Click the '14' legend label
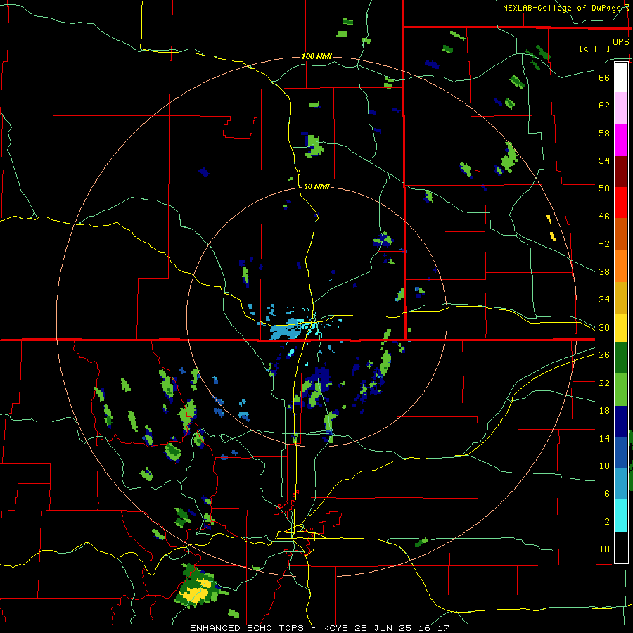This screenshot has width=633, height=633. tap(604, 438)
